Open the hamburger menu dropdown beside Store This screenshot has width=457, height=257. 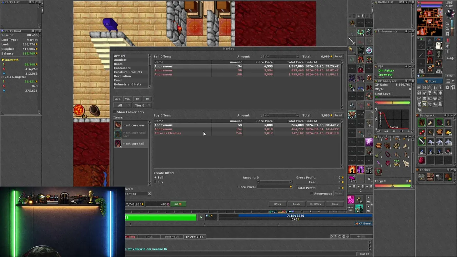[450, 81]
